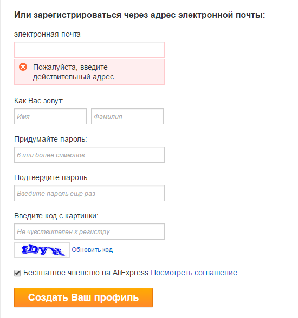This screenshot has width=298, height=318.
Task: Click the 'Придумайте пароль:' label
Action: click(x=50, y=140)
